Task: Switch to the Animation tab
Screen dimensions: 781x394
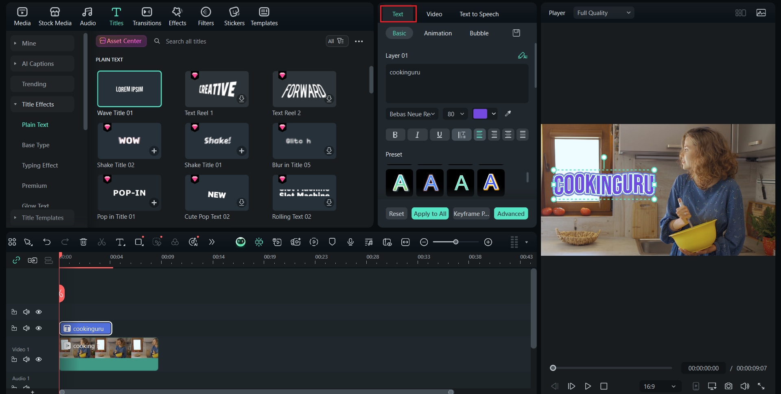Action: tap(438, 33)
